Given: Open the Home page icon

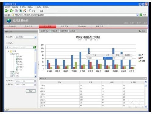Looking at the screenshot, I should [x=25, y=11].
